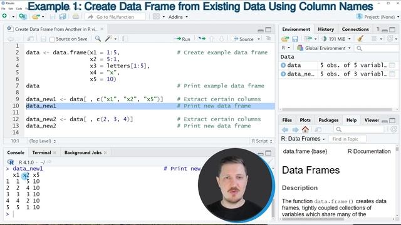Open the R language selector in Environment
The height and width of the screenshot is (225, 401).
[286, 47]
